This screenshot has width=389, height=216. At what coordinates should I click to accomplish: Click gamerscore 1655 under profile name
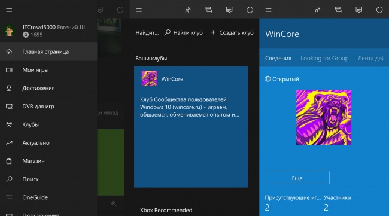[33, 35]
